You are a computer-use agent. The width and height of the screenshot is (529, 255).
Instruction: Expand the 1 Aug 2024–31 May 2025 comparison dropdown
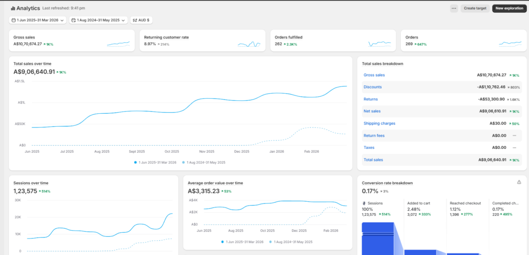click(x=98, y=20)
